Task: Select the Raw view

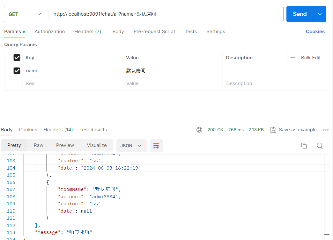Action: pos(39,145)
